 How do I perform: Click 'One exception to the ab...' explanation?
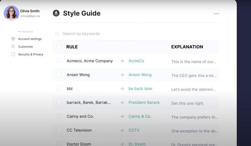click(x=195, y=131)
